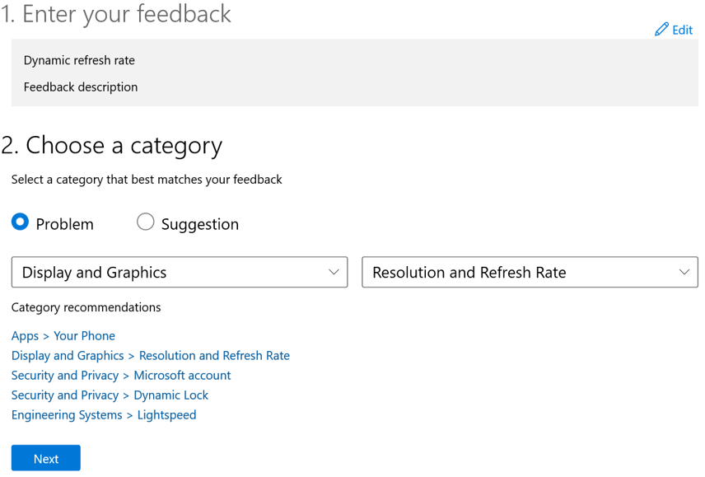This screenshot has width=705, height=477.
Task: Expand the subcategory dropdown chevron
Action: point(684,272)
